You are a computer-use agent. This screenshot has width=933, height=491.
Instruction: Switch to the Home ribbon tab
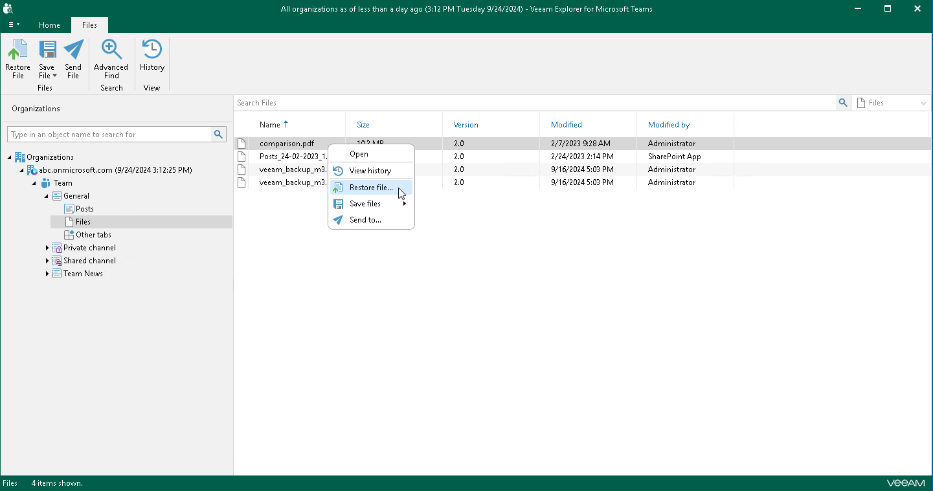click(49, 25)
